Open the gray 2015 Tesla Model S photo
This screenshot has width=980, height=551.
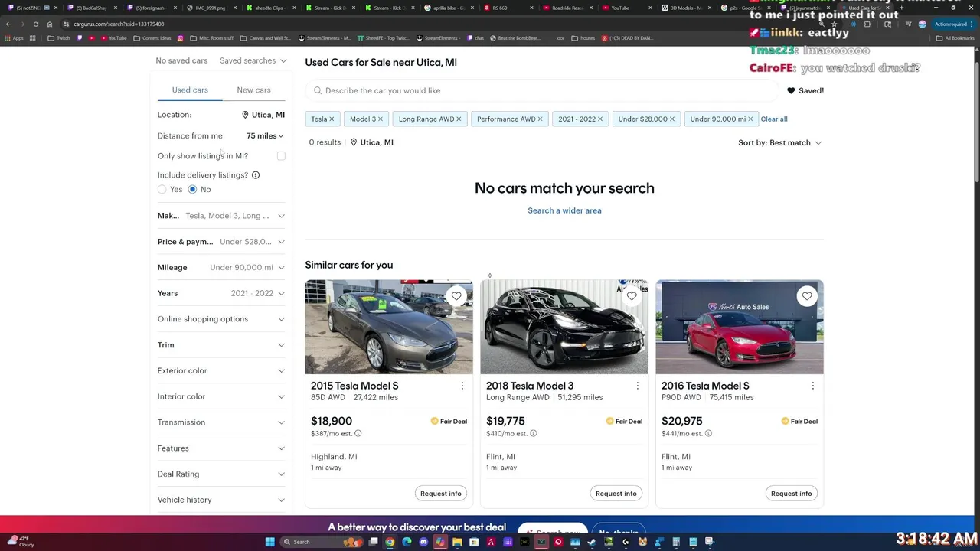389,327
